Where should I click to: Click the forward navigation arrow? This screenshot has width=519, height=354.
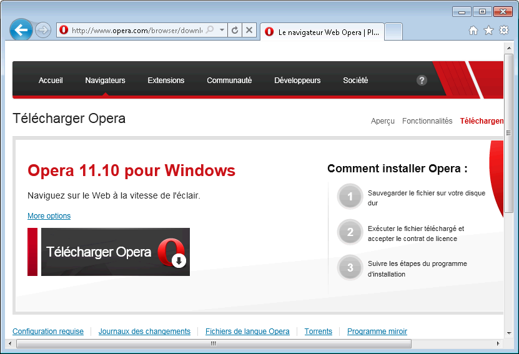(43, 31)
